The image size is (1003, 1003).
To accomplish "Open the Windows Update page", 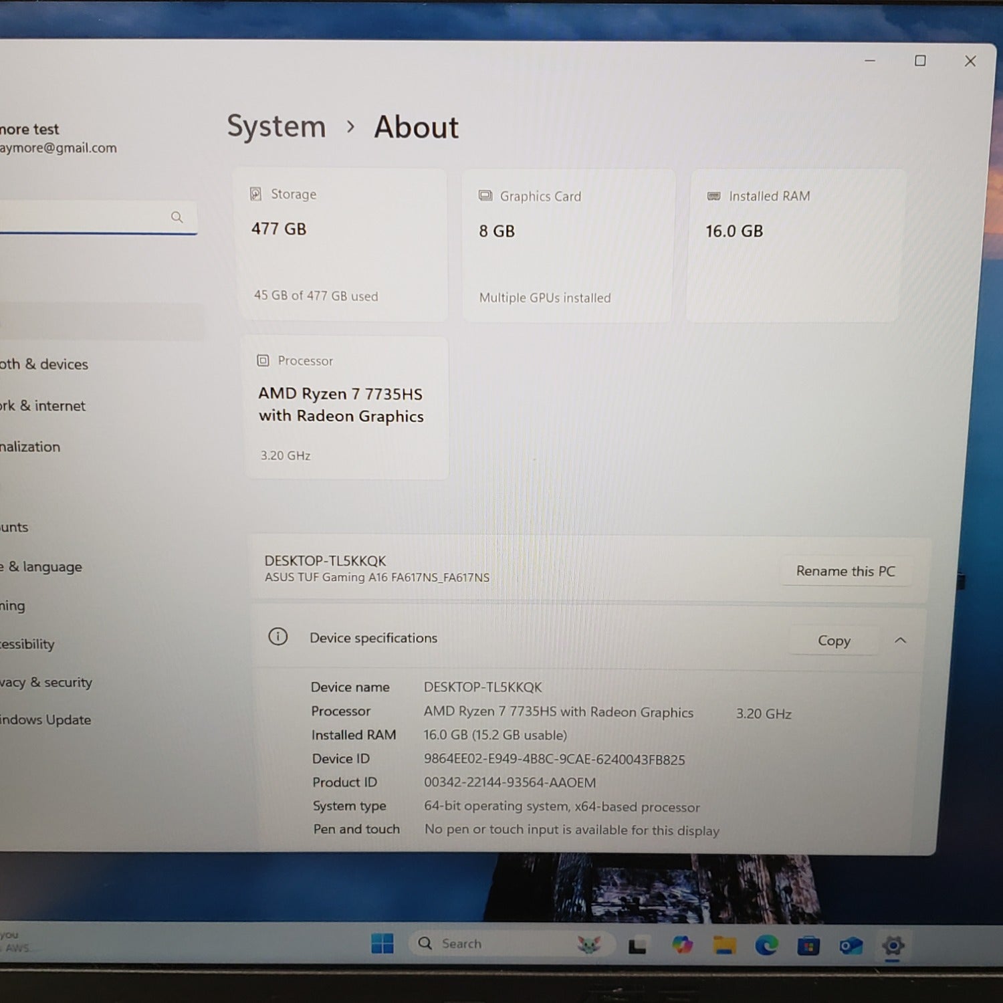I will (x=45, y=720).
